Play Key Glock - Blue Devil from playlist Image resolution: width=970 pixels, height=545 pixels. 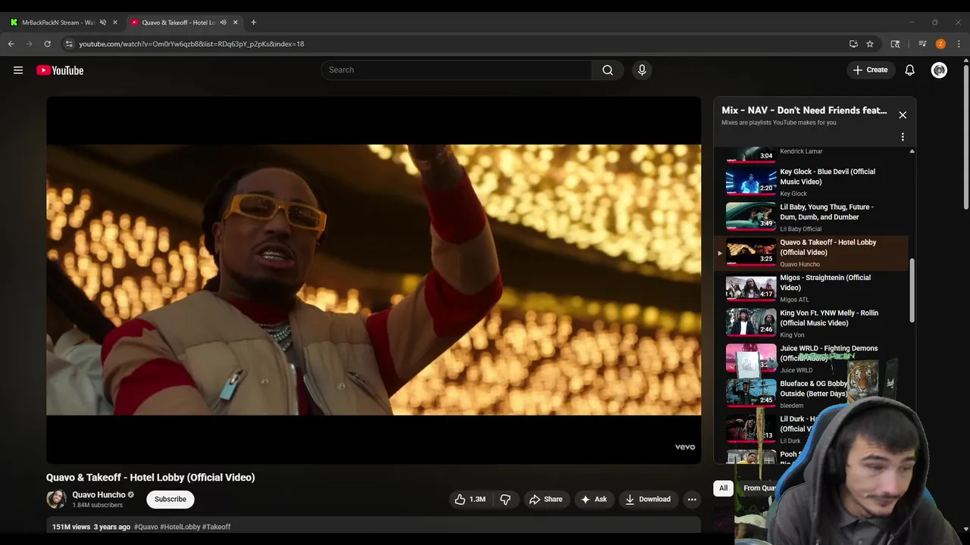[x=811, y=182]
